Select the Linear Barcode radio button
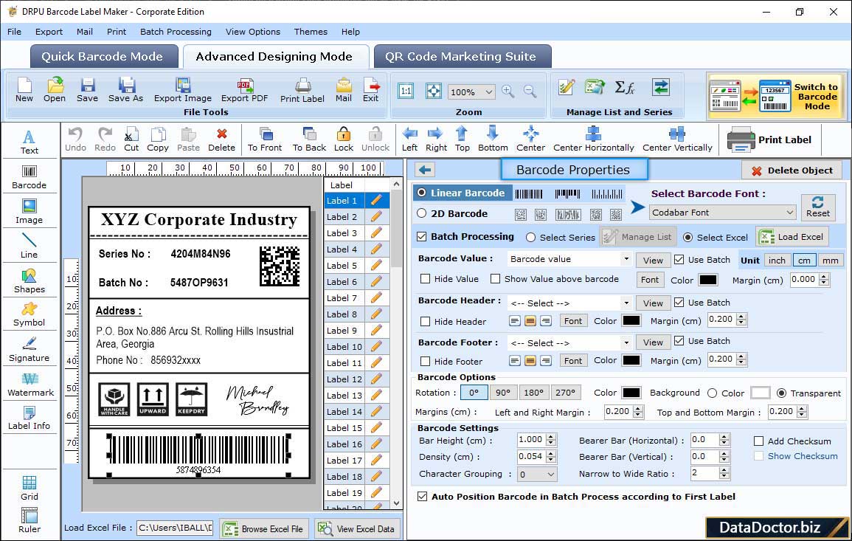 click(x=422, y=193)
